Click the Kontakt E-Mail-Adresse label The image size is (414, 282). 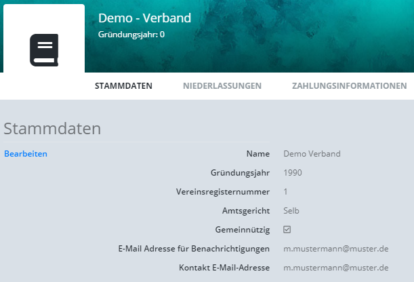(224, 268)
